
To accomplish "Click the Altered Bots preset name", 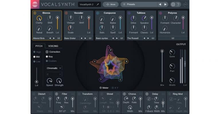I will pos(39,38).
